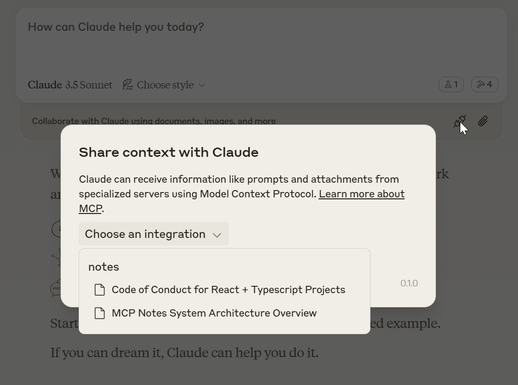Select MCP Notes System Architecture Overview
The image size is (518, 385).
214,313
